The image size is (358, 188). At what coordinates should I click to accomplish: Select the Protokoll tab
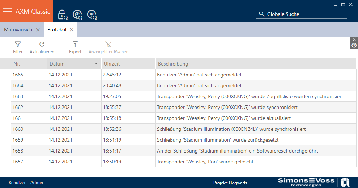coord(57,29)
